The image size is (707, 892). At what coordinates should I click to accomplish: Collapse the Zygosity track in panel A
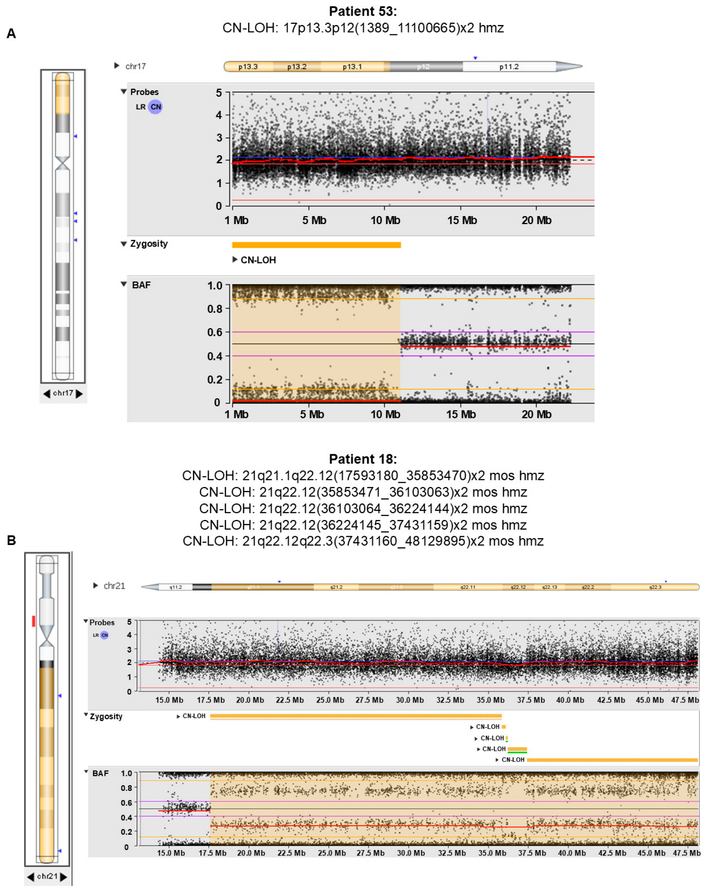123,244
